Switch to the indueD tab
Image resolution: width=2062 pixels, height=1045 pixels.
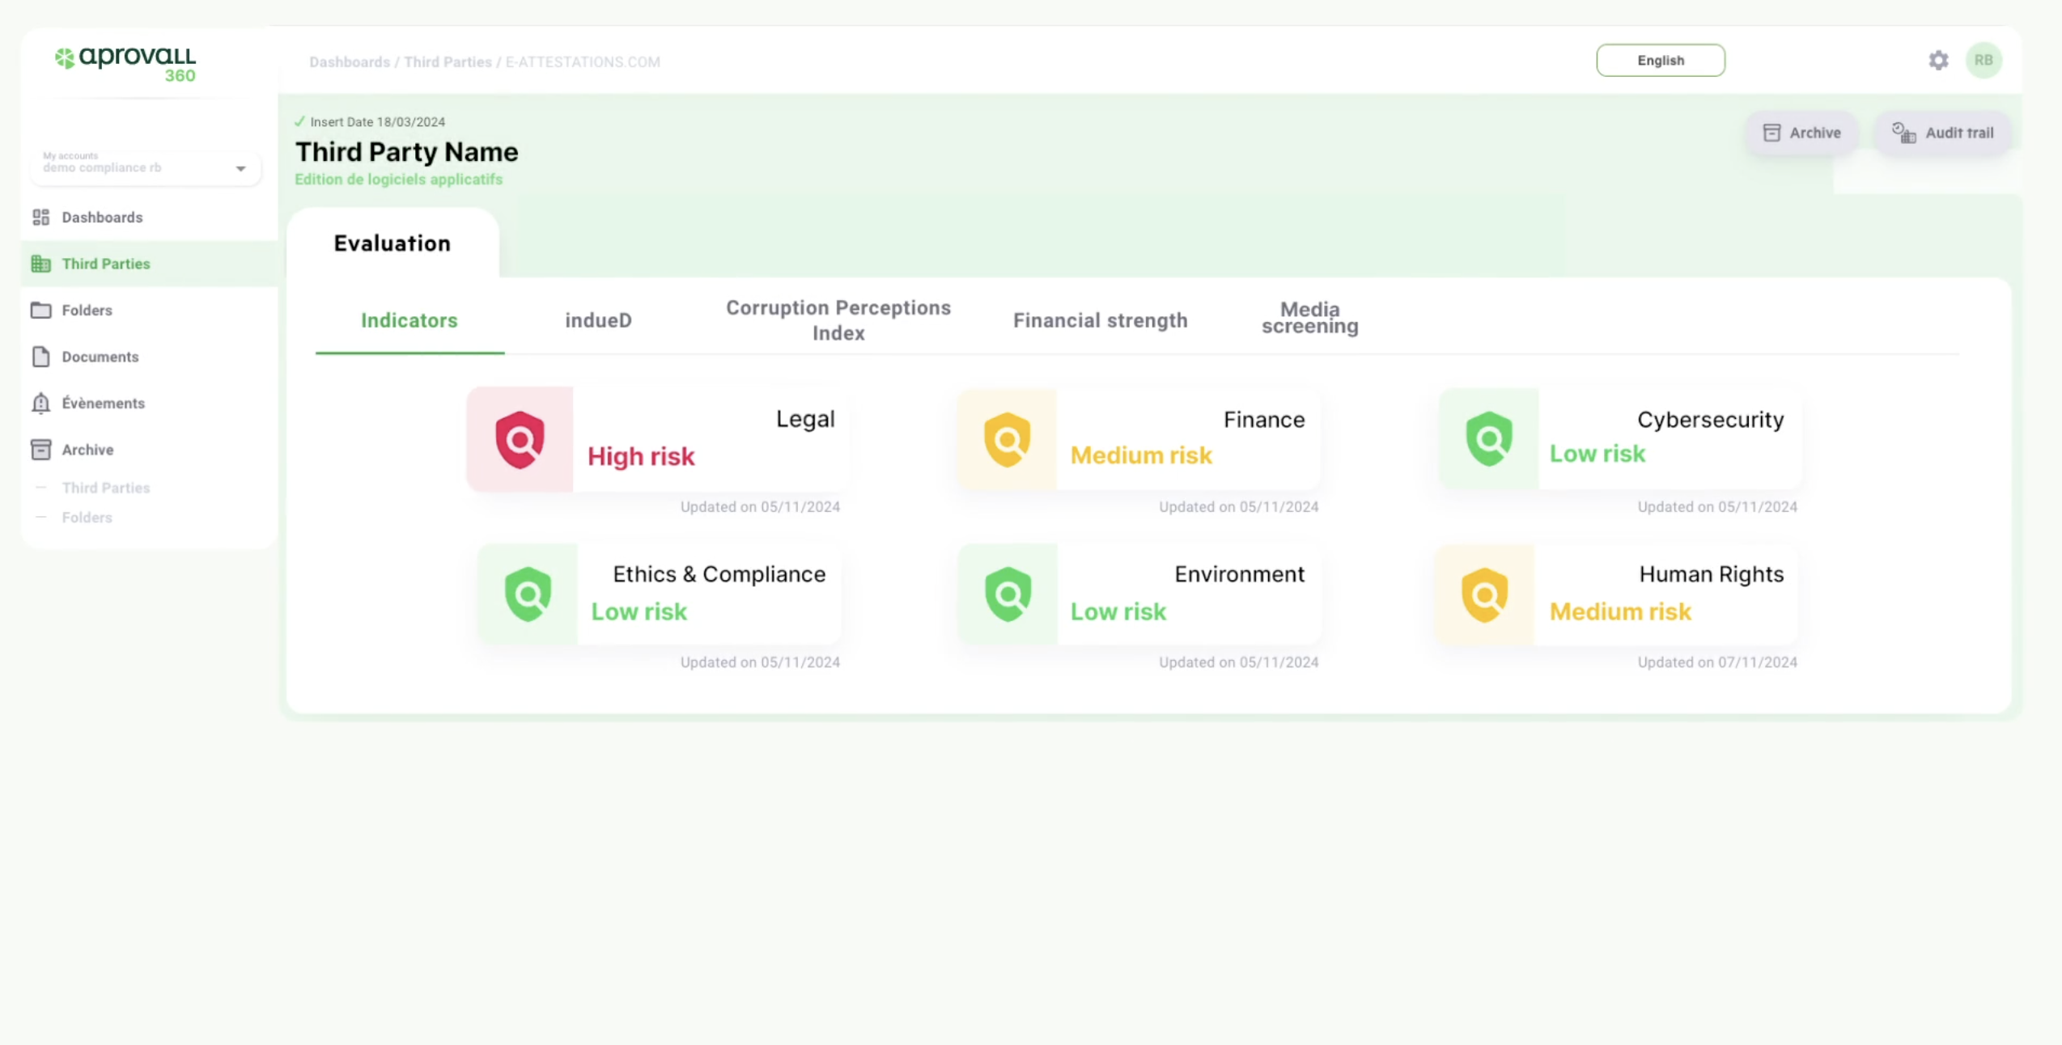click(x=598, y=320)
